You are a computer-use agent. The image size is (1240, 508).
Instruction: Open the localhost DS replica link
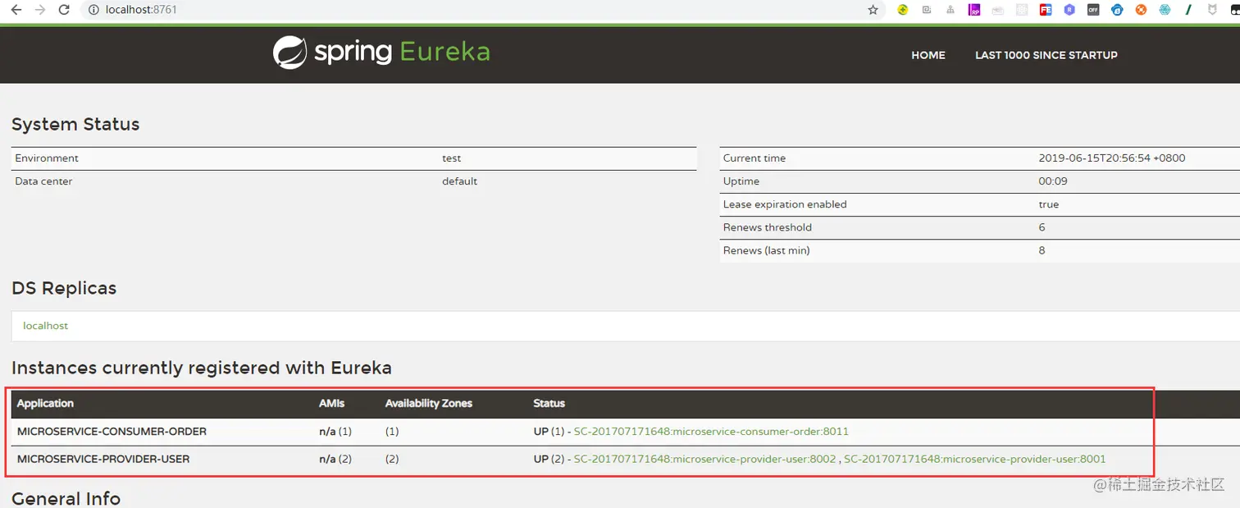(x=45, y=326)
